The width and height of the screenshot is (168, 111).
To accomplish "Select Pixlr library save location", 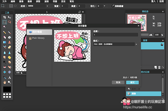I will point(37,38).
